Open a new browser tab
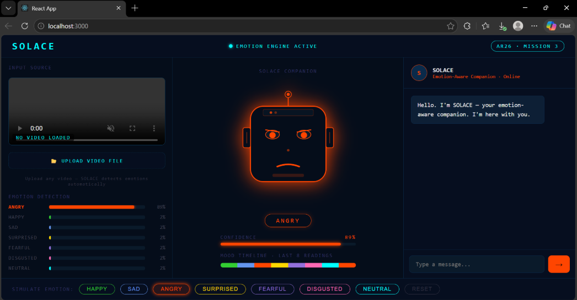Screen dimensions: 577x300 click(x=135, y=8)
